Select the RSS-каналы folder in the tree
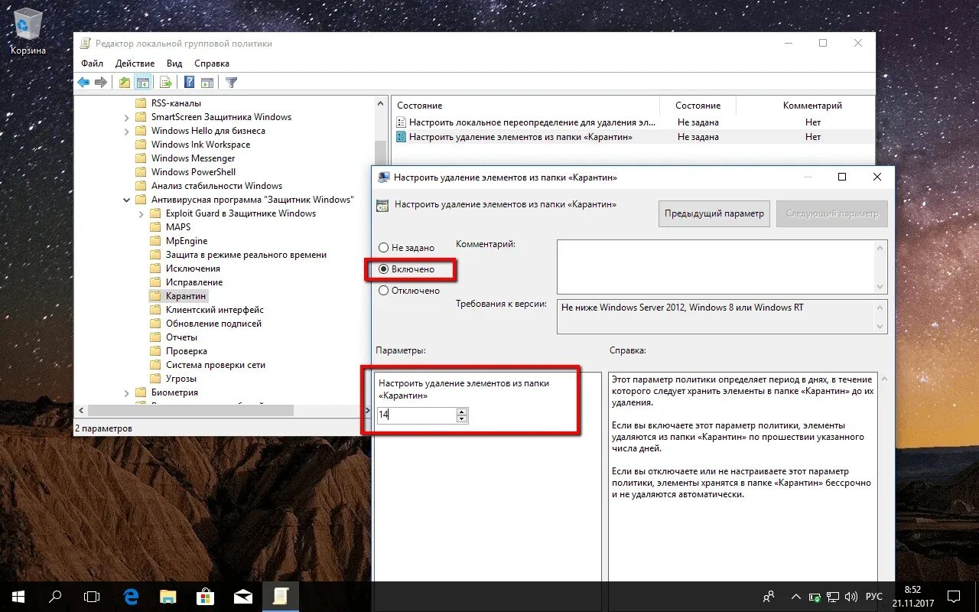This screenshot has height=612, width=979. tap(169, 103)
